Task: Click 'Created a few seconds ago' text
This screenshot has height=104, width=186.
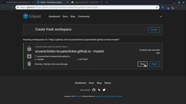Action: coord(149,51)
